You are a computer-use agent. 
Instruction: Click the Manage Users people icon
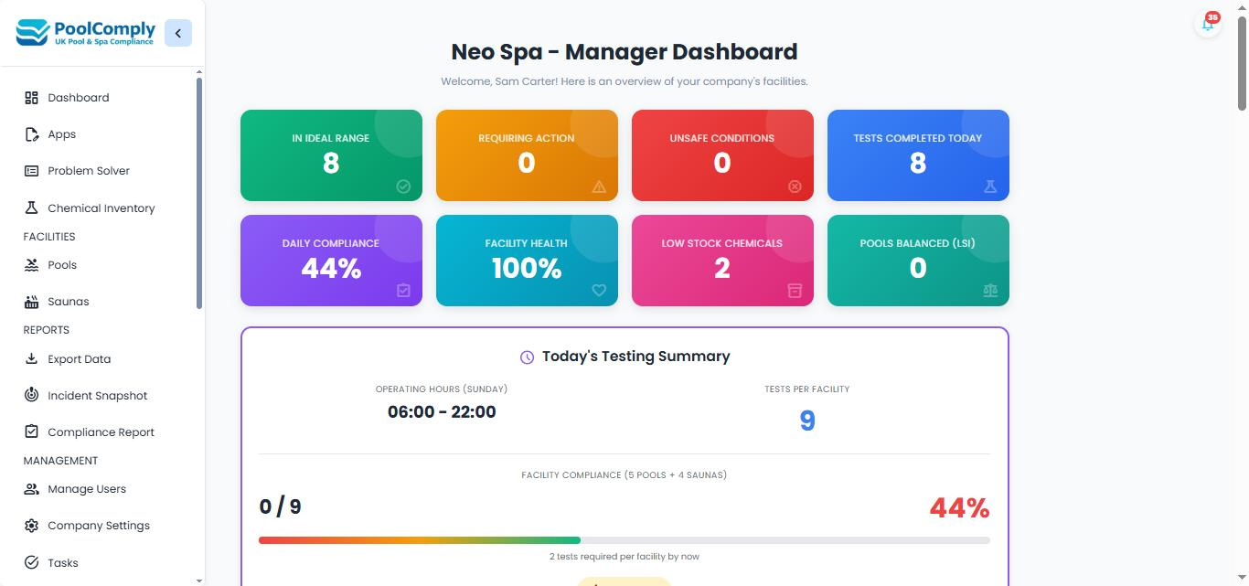coord(31,489)
